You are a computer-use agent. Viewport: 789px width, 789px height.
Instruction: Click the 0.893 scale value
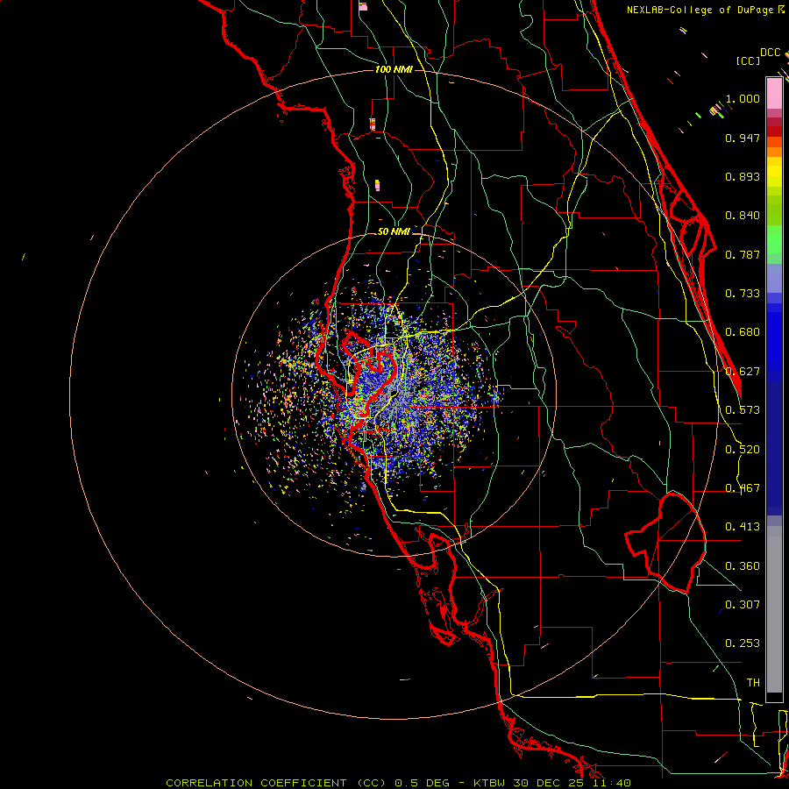tap(743, 176)
